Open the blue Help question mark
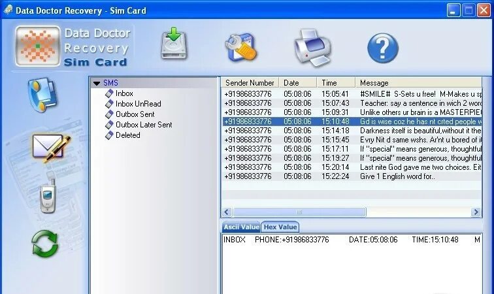 (x=383, y=48)
